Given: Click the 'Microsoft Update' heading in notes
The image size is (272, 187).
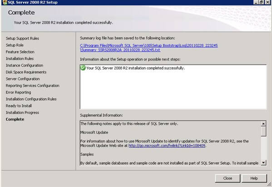Looking at the screenshot, I should point(94,133).
